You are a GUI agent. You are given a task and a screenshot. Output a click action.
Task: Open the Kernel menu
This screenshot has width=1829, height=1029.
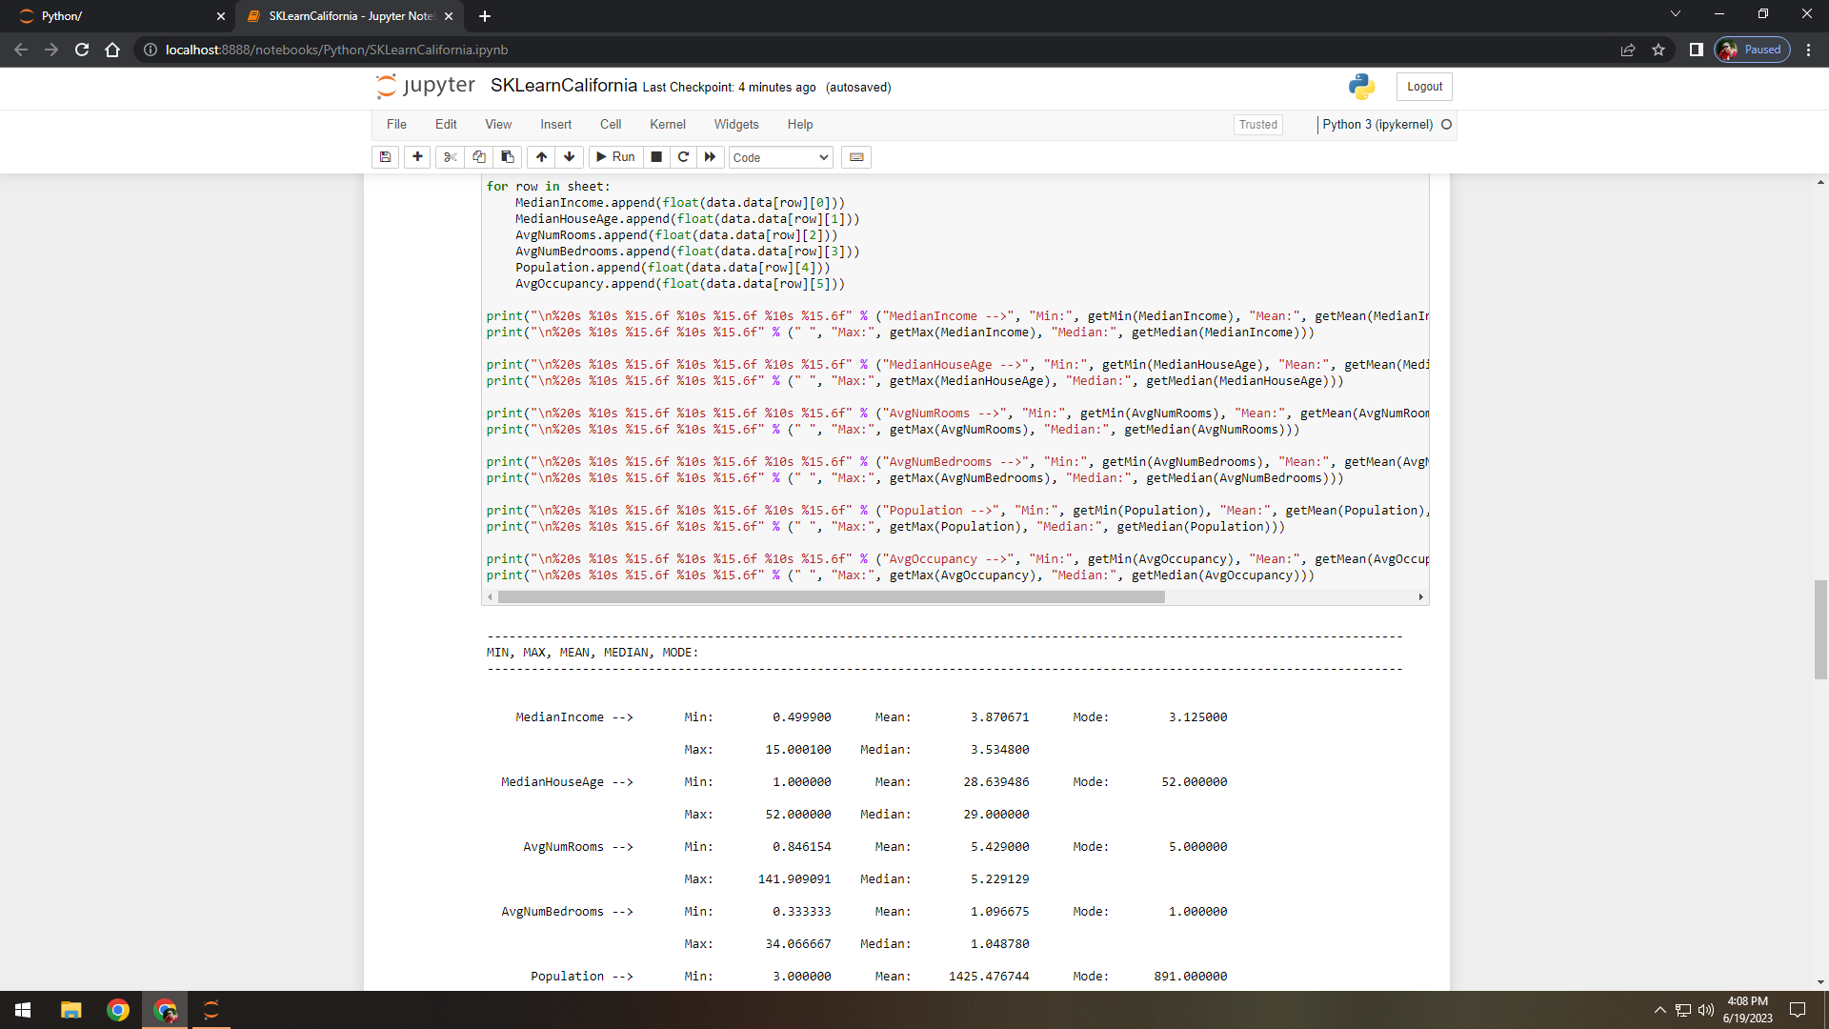click(667, 125)
